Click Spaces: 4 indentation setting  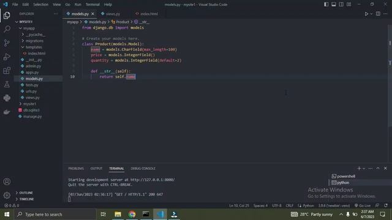[260, 205]
